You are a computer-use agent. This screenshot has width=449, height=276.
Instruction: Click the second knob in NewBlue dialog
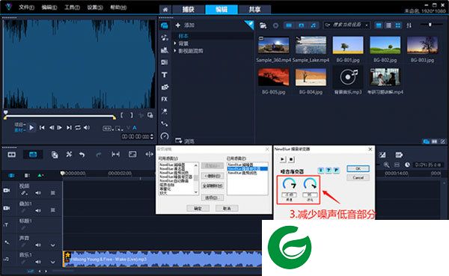point(310,183)
